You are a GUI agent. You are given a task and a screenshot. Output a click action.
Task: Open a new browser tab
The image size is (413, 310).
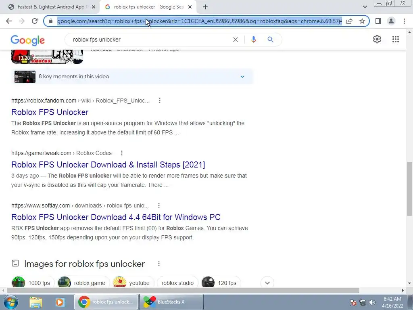[205, 7]
